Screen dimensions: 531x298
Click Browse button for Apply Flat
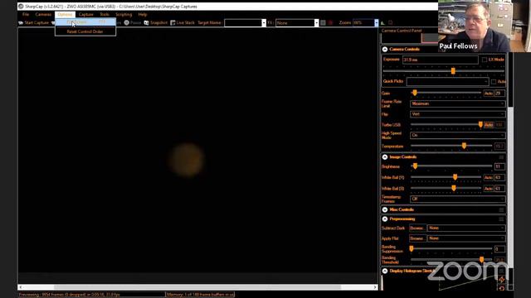[x=417, y=238]
